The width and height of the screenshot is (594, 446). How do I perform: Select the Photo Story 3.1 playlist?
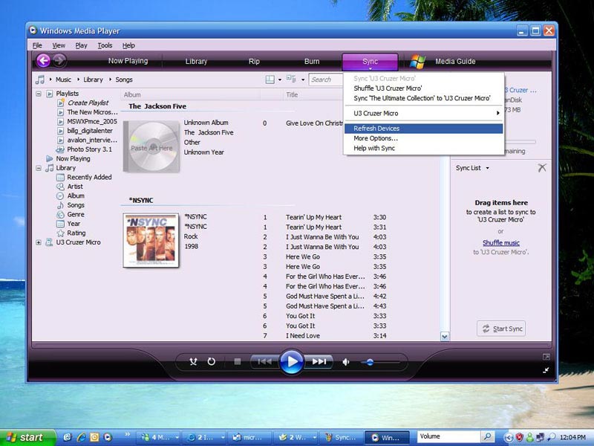click(x=89, y=149)
